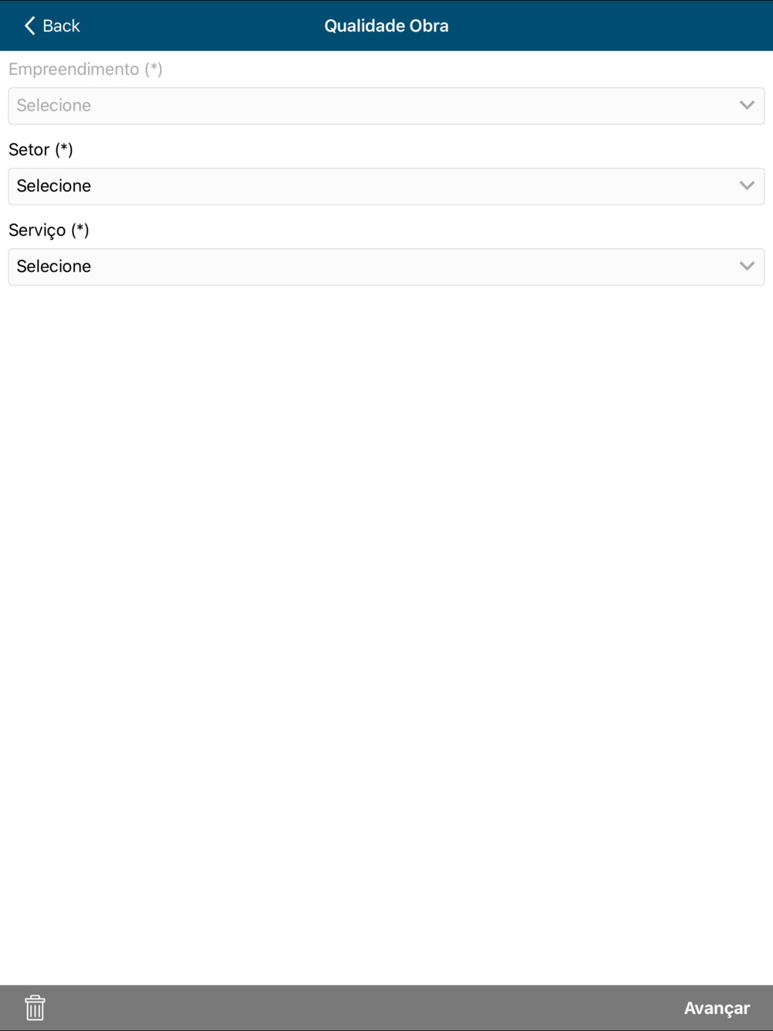Click the chevron arrow in Setor field

pos(747,185)
